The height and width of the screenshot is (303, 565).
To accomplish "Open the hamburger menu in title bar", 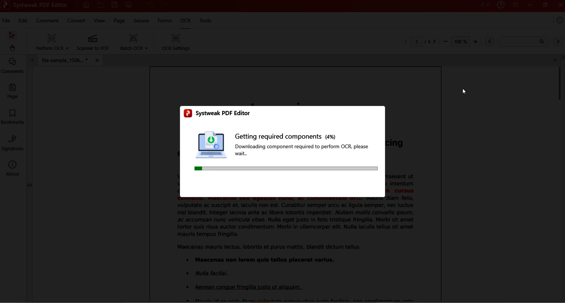I will tap(516, 5).
